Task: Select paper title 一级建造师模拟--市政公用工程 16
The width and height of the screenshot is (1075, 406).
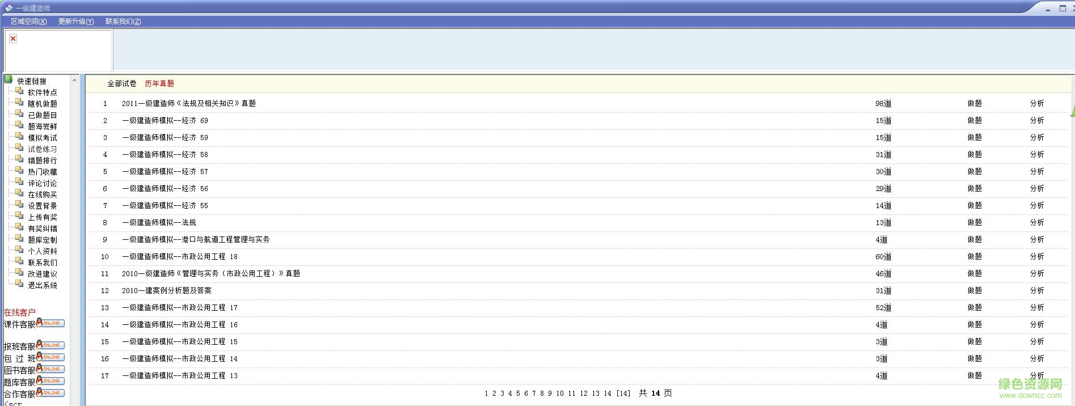Action: coord(180,324)
